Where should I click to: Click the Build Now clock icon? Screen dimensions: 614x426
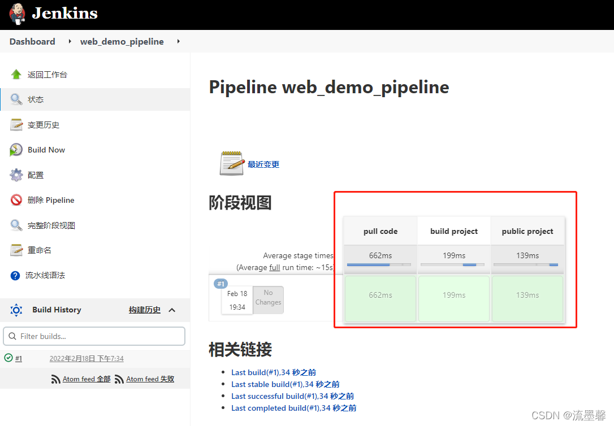click(x=16, y=150)
